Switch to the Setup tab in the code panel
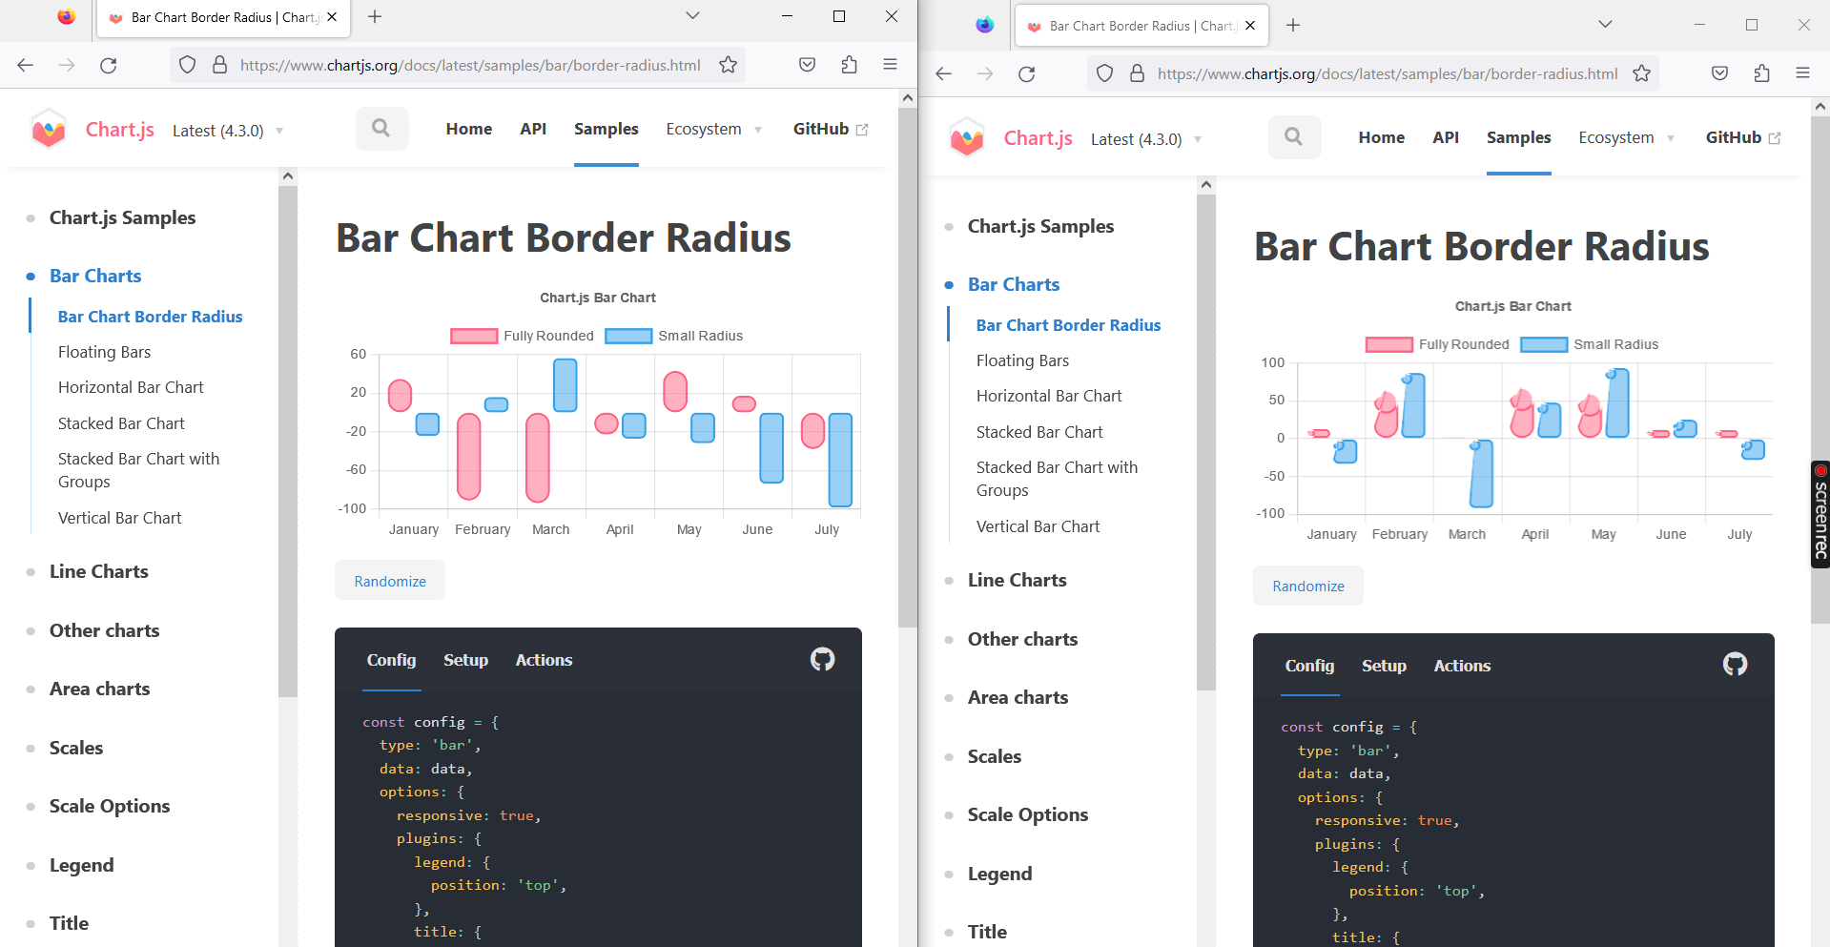This screenshot has width=1830, height=947. pyautogui.click(x=465, y=659)
